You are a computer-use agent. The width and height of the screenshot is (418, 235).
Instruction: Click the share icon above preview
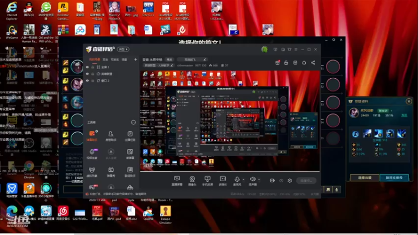point(313,63)
